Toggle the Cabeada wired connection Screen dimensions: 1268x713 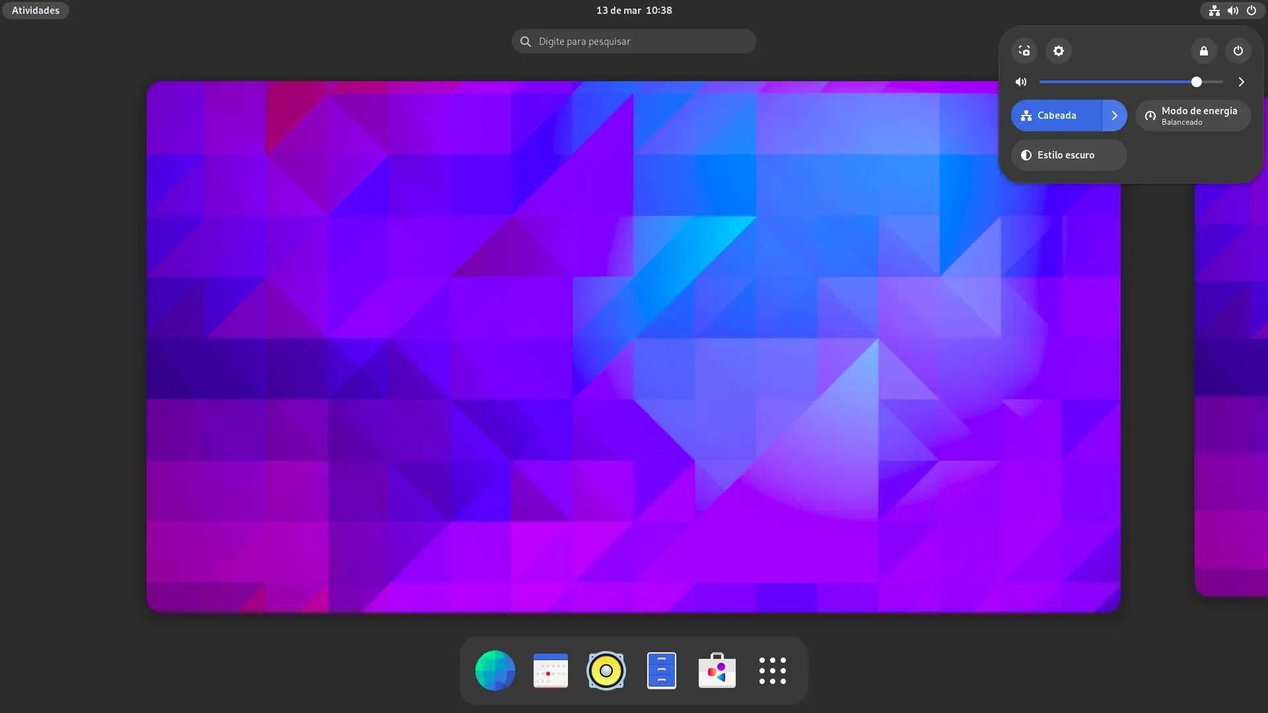[x=1056, y=116]
